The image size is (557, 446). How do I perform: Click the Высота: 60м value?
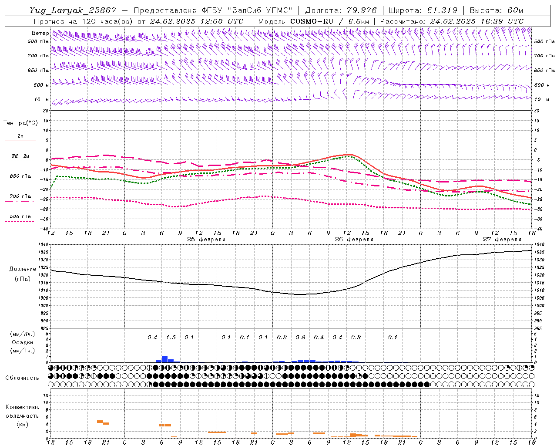click(x=497, y=10)
